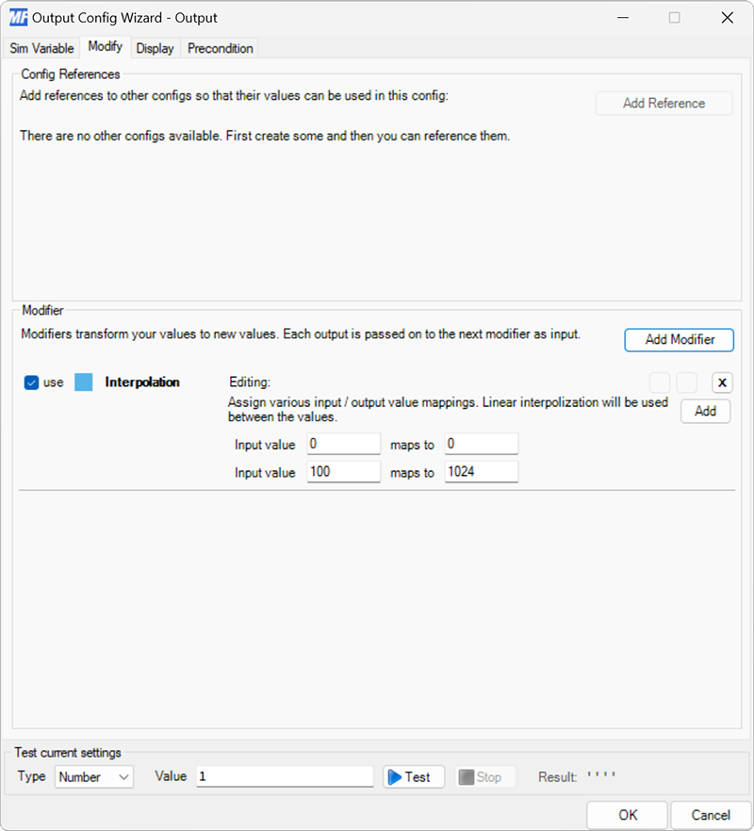Click the blue color swatch beside Interpolation
This screenshot has height=831, width=754.
coord(82,383)
